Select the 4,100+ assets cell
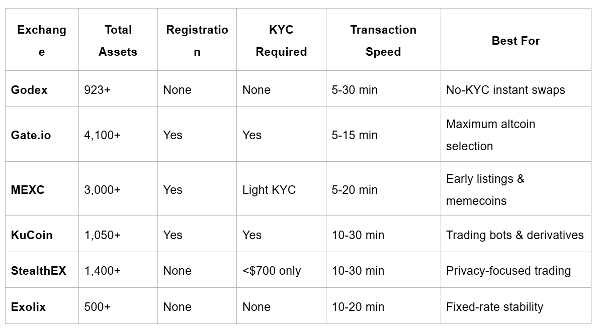Image resolution: width=596 pixels, height=329 pixels. pyautogui.click(x=102, y=135)
